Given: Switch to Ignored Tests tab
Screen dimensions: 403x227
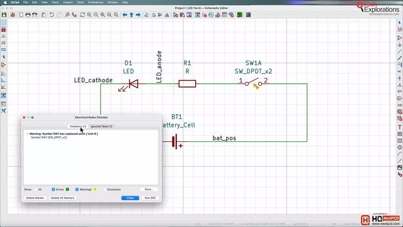Looking at the screenshot, I should click(x=101, y=126).
